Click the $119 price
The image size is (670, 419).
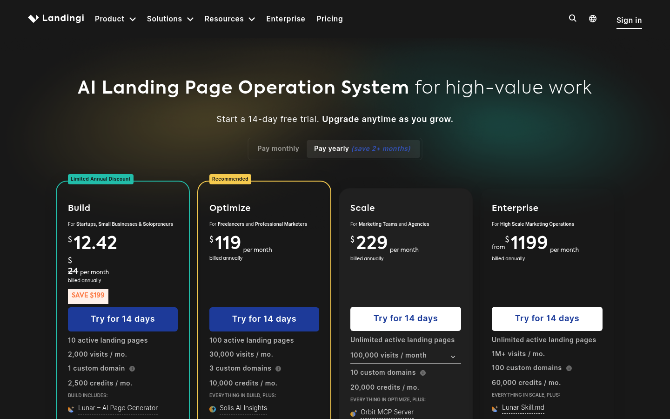pos(225,243)
